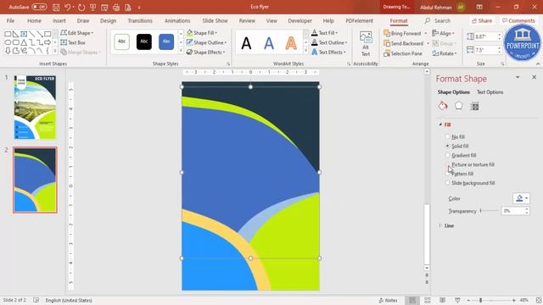Click the Alt Text icon
This screenshot has height=305, width=543.
pos(366,43)
